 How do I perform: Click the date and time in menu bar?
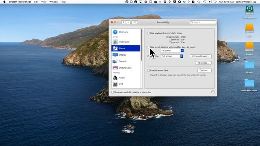226,2
